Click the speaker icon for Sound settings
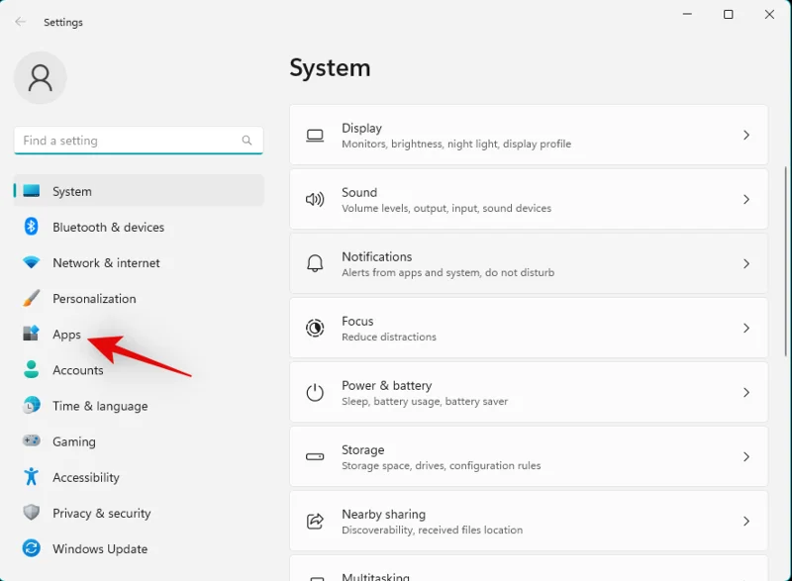Image resolution: width=792 pixels, height=581 pixels. [x=317, y=199]
